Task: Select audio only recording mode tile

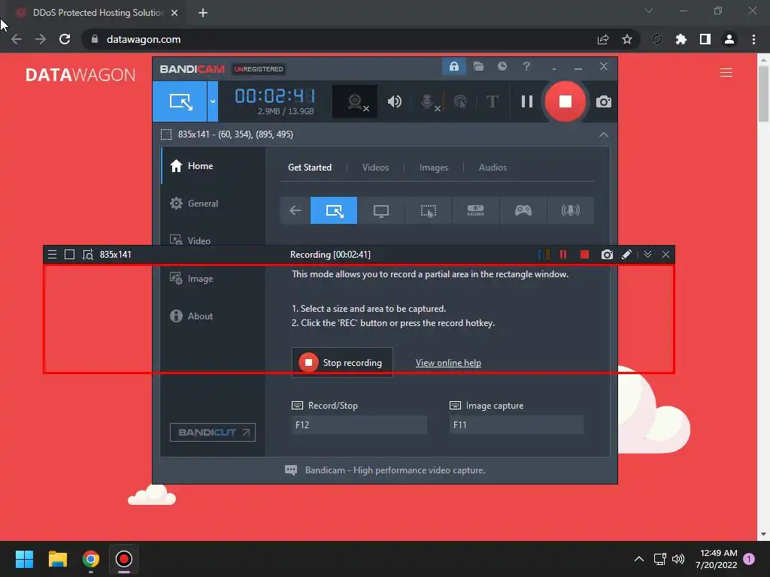Action: click(x=570, y=210)
